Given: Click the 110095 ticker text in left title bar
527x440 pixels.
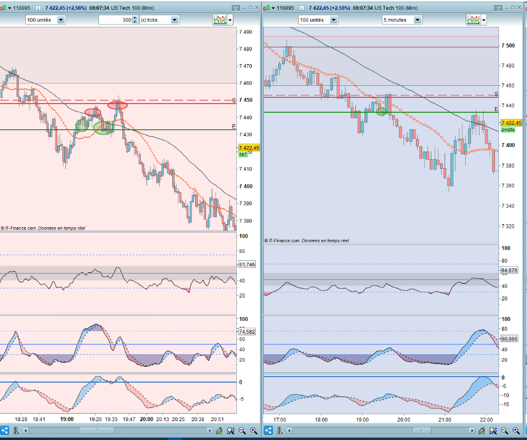Looking at the screenshot, I should coord(22,8).
